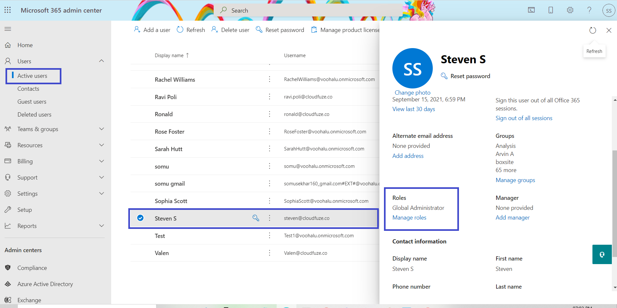Open more actions for Rose Foster

click(x=270, y=131)
